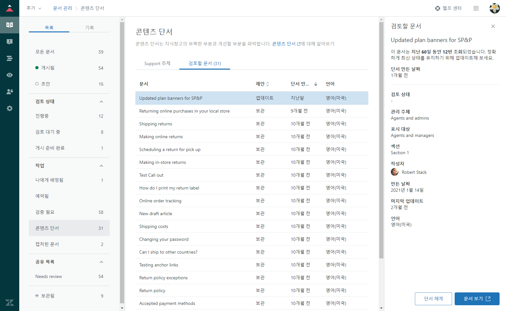Click the 단서 해제 button

coord(433,299)
